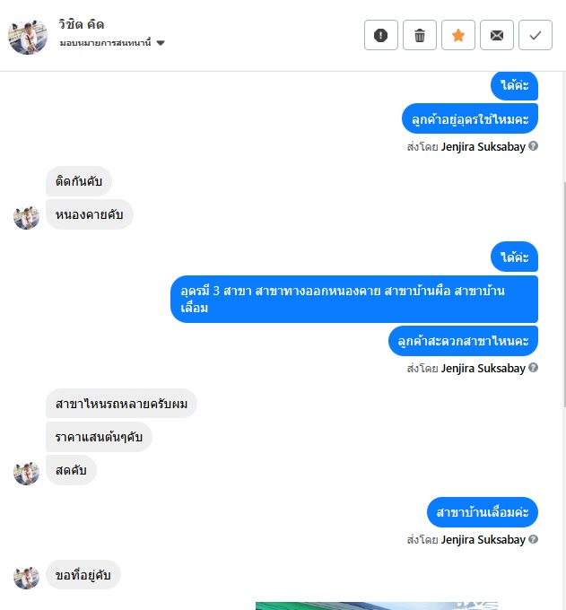Click the vertical chat scrollbar thumb
The height and width of the screenshot is (610, 566).
pos(564,295)
